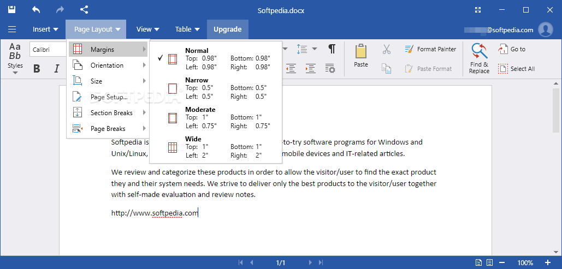The image size is (562, 269).
Task: Open the Table menu
Action: point(187,29)
